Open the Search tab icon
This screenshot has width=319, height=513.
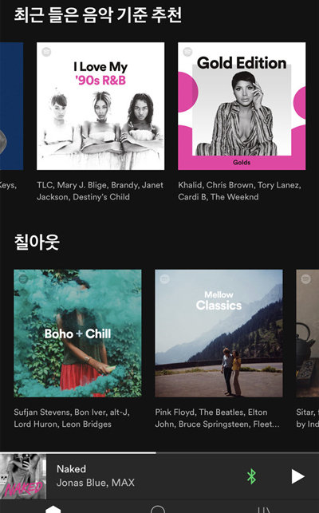click(158, 509)
